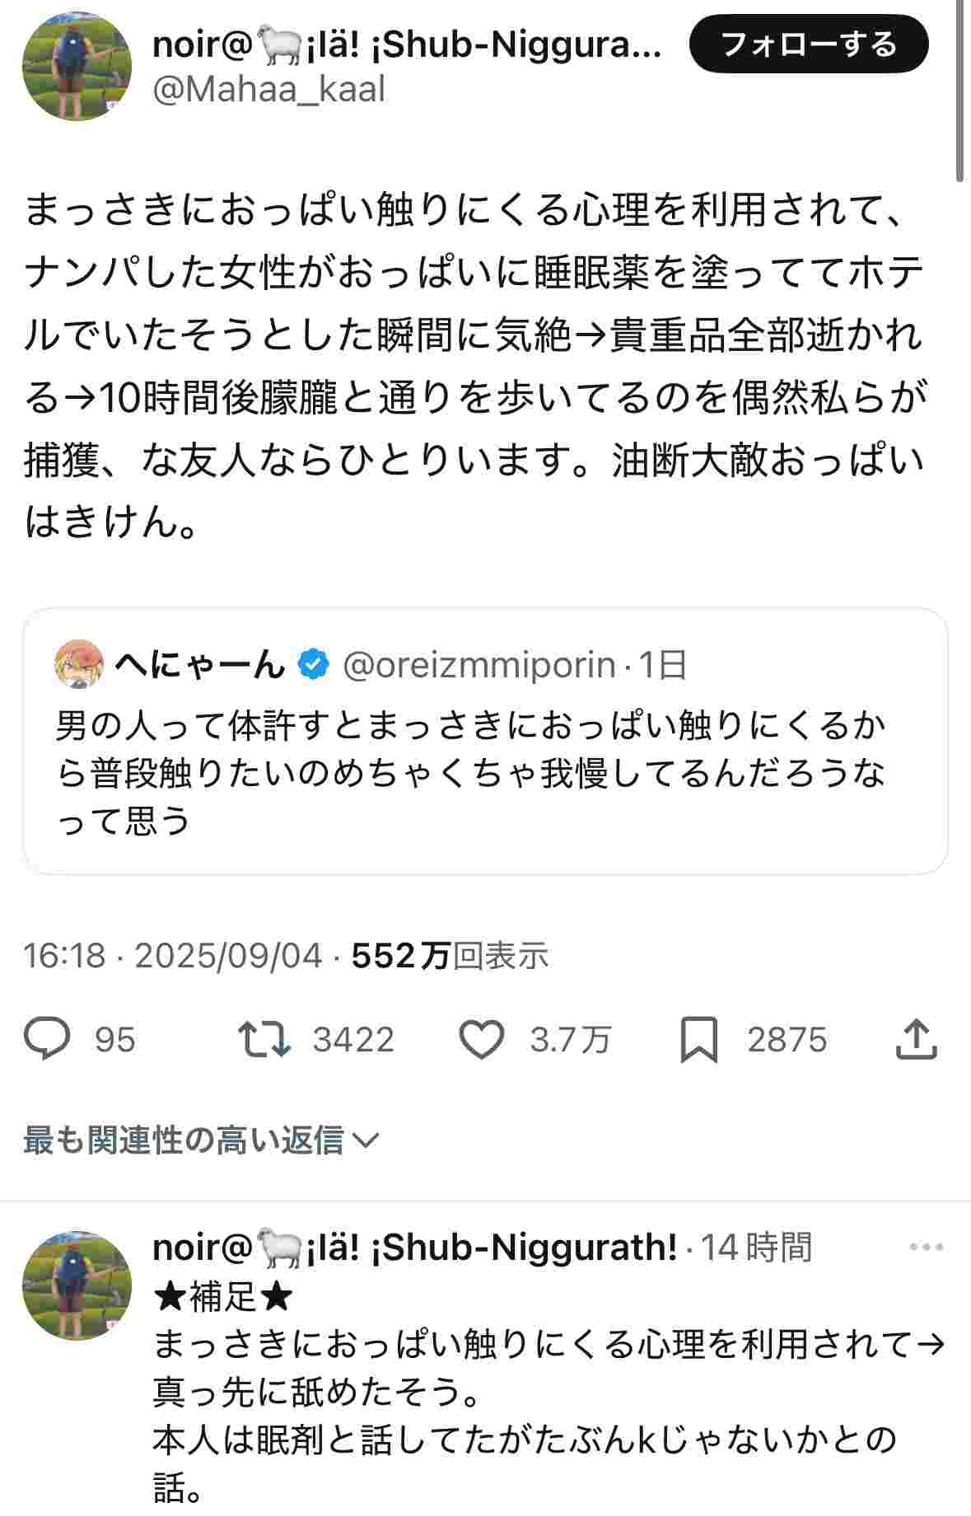
Task: Expand the 最も関連性の高い返信 sort dropdown
Action: pyautogui.click(x=200, y=1140)
